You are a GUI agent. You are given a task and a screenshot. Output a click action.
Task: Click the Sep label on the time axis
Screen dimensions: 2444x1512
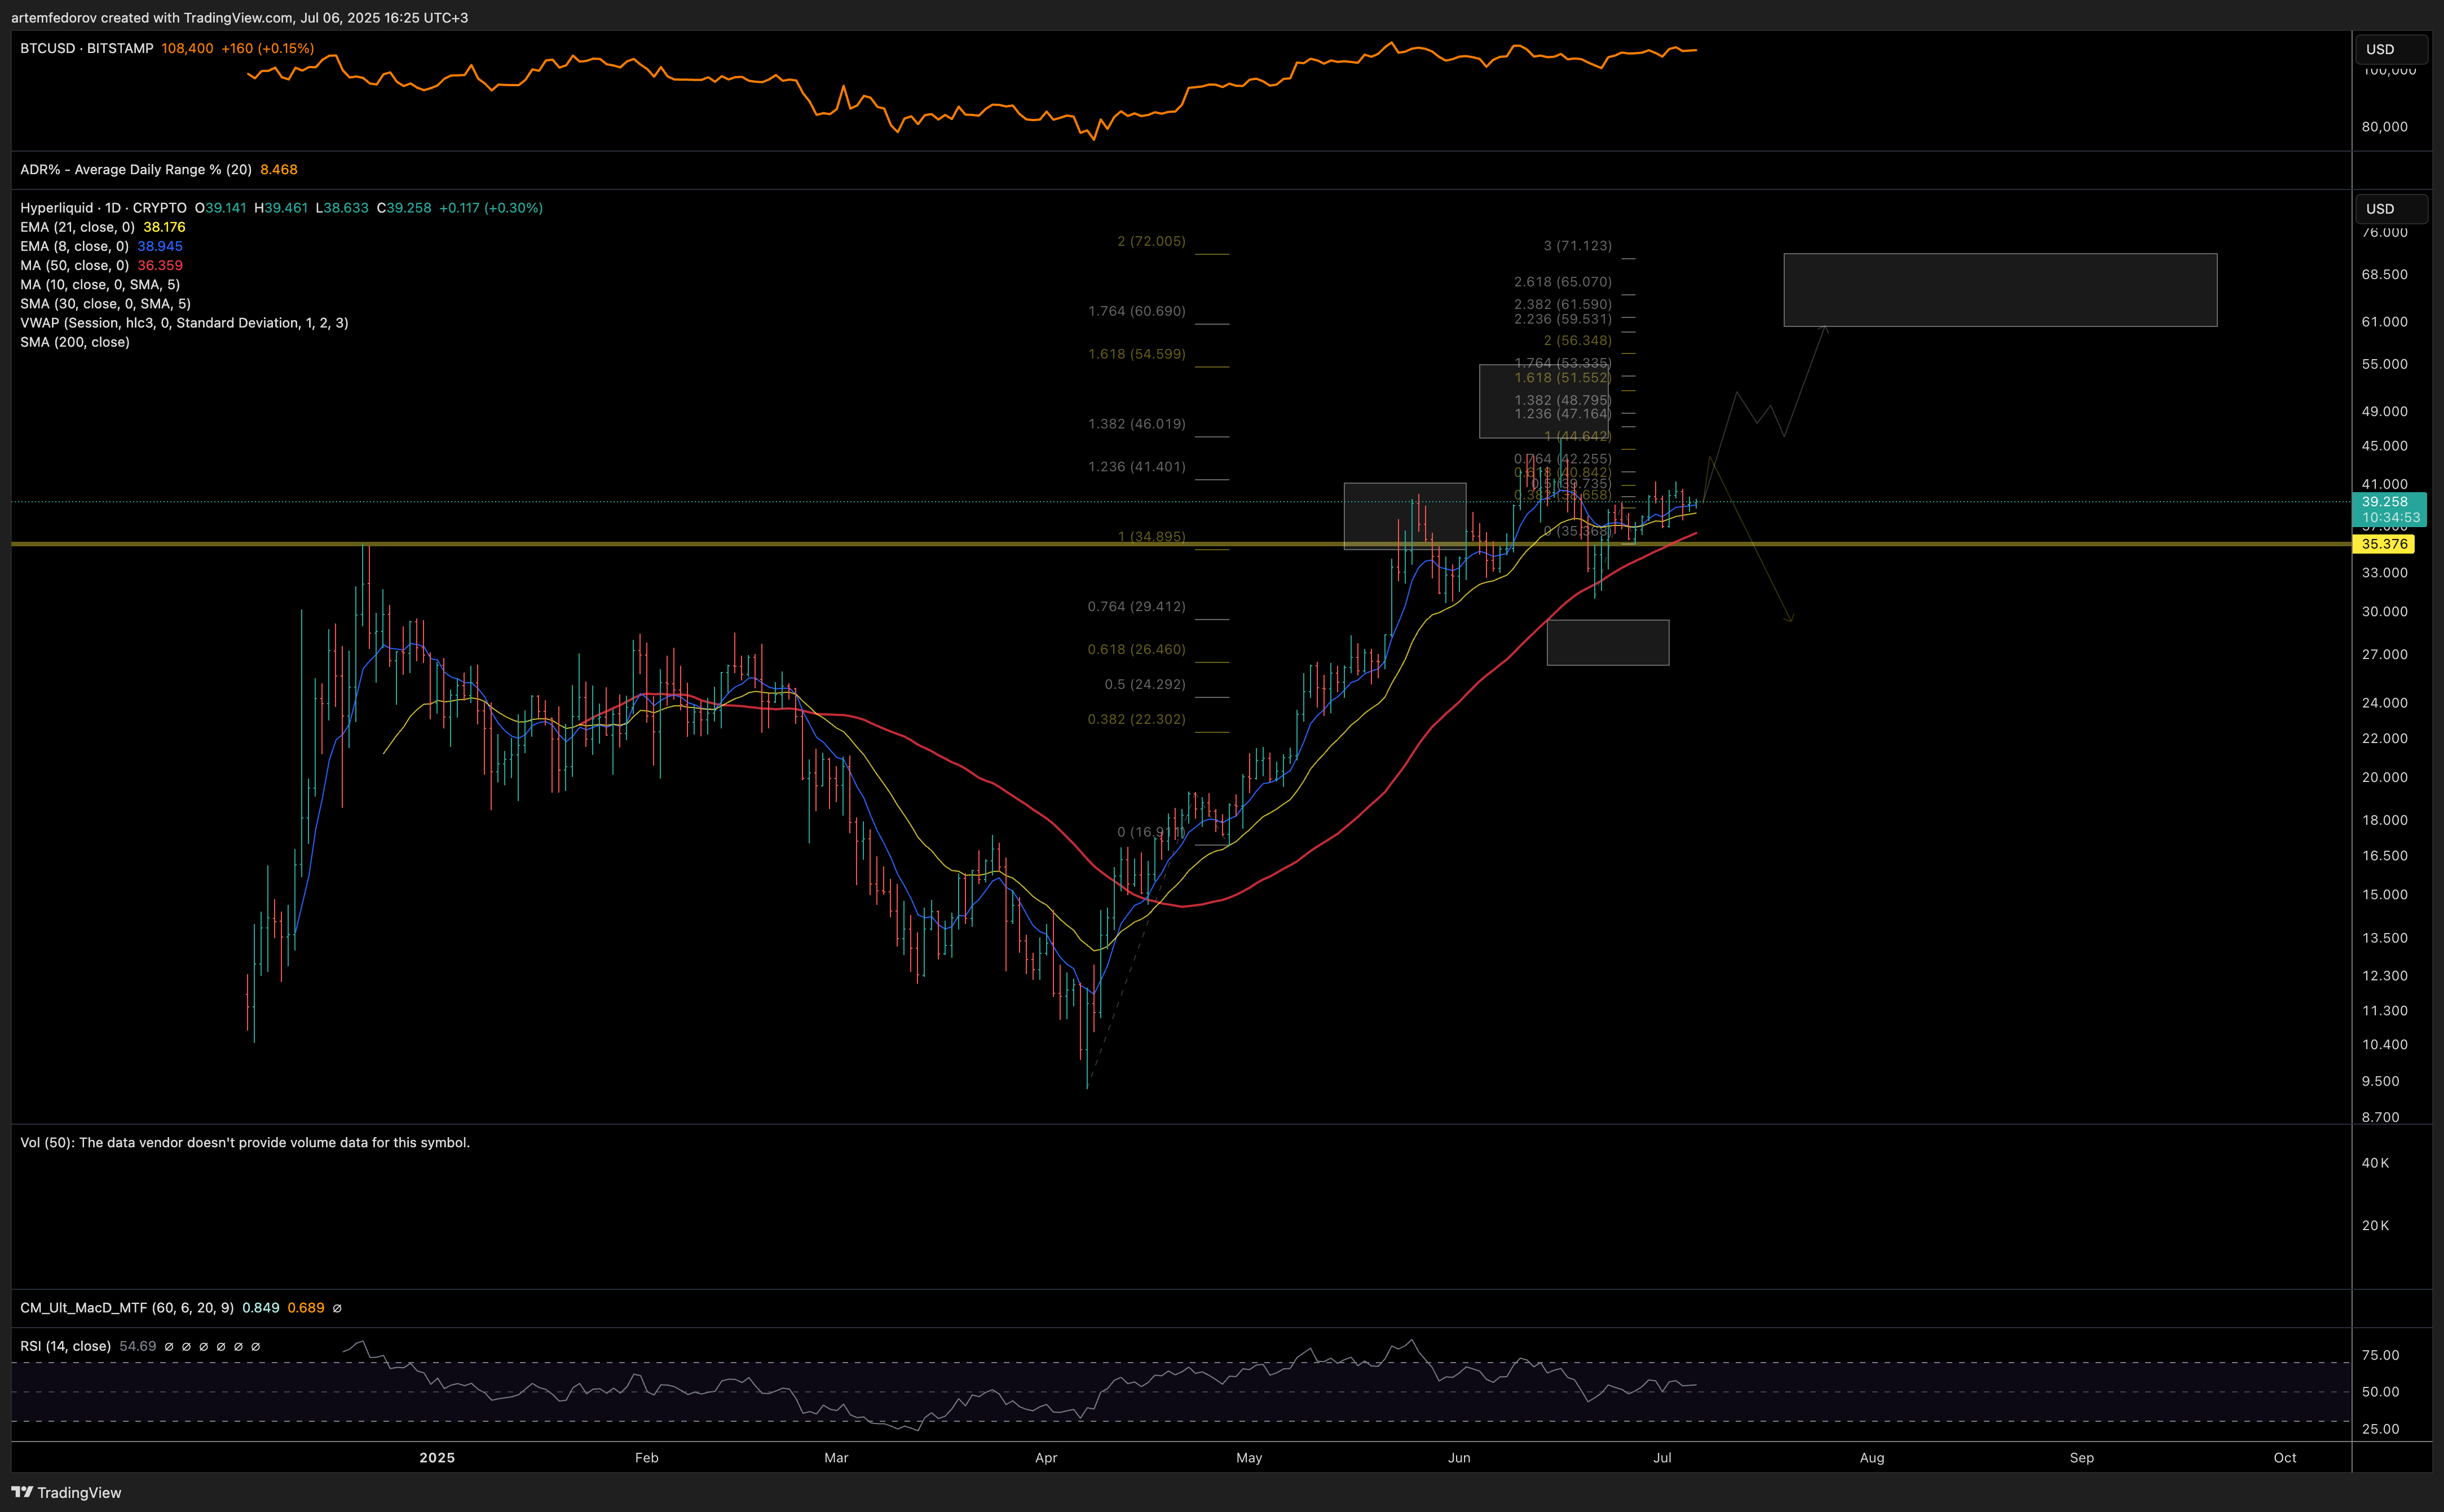[2082, 1457]
